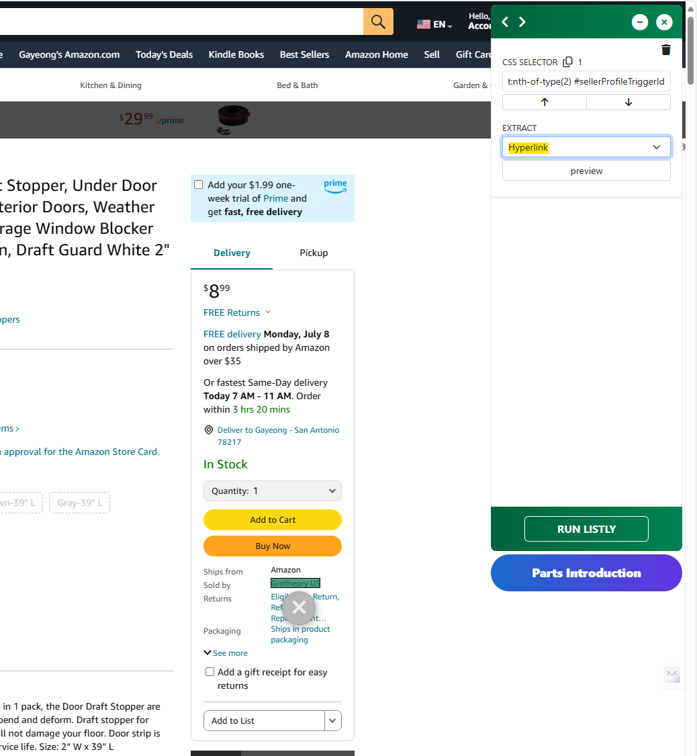Click the $8.99 price
The image size is (697, 756).
coord(217,291)
